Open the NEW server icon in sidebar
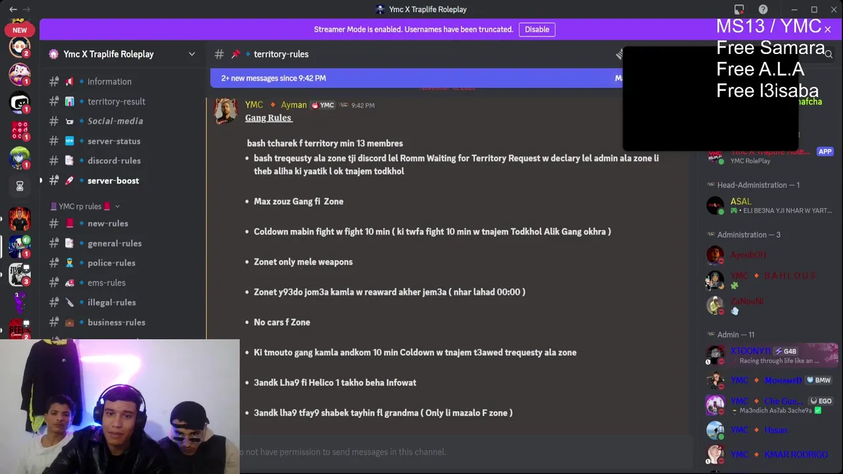The width and height of the screenshot is (843, 474). (20, 30)
